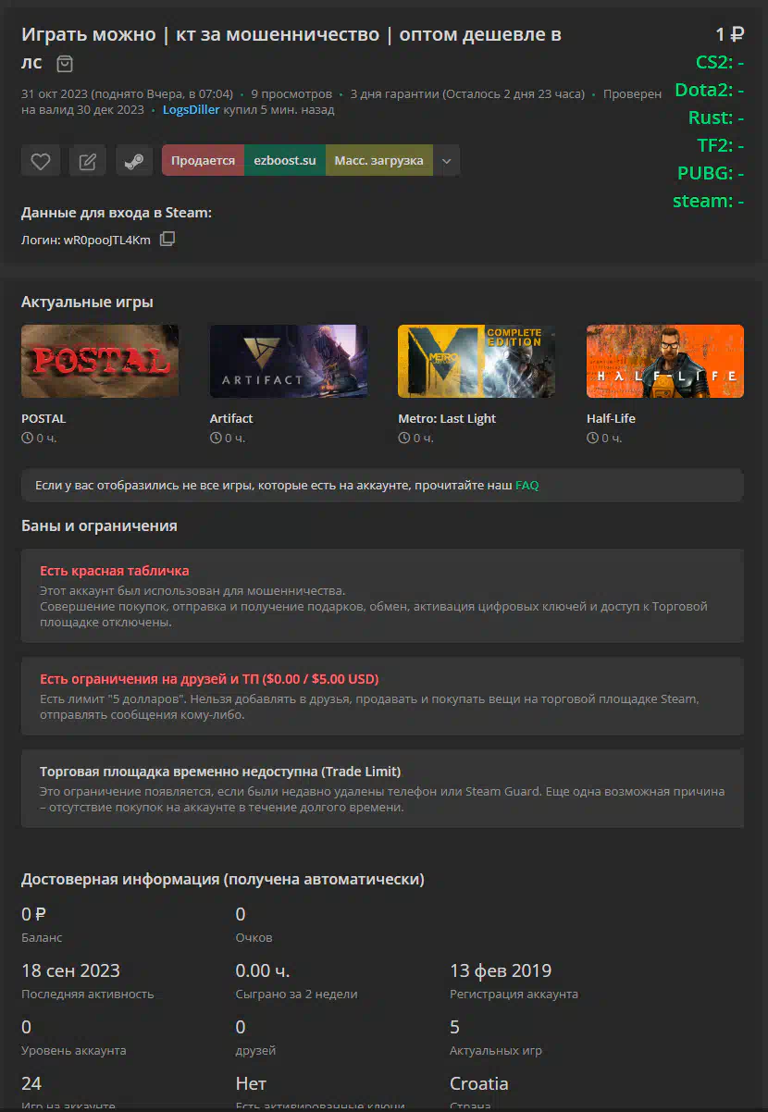Viewport: 768px width, 1112px height.
Task: Click the red 'Есть красная табличка' warning title
Action: 115,571
